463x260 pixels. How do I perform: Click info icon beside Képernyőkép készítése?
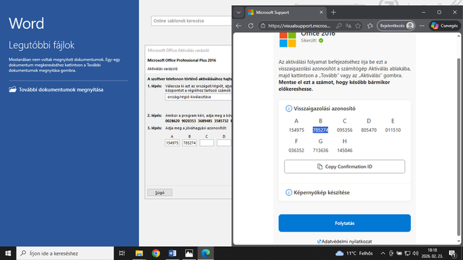click(289, 193)
